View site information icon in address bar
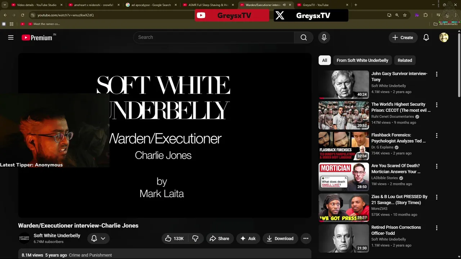 (x=33, y=15)
